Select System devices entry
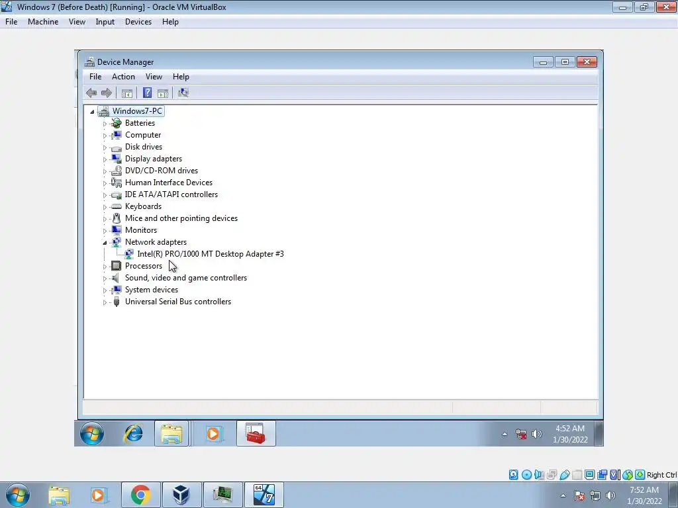This screenshot has height=508, width=678. tap(152, 290)
